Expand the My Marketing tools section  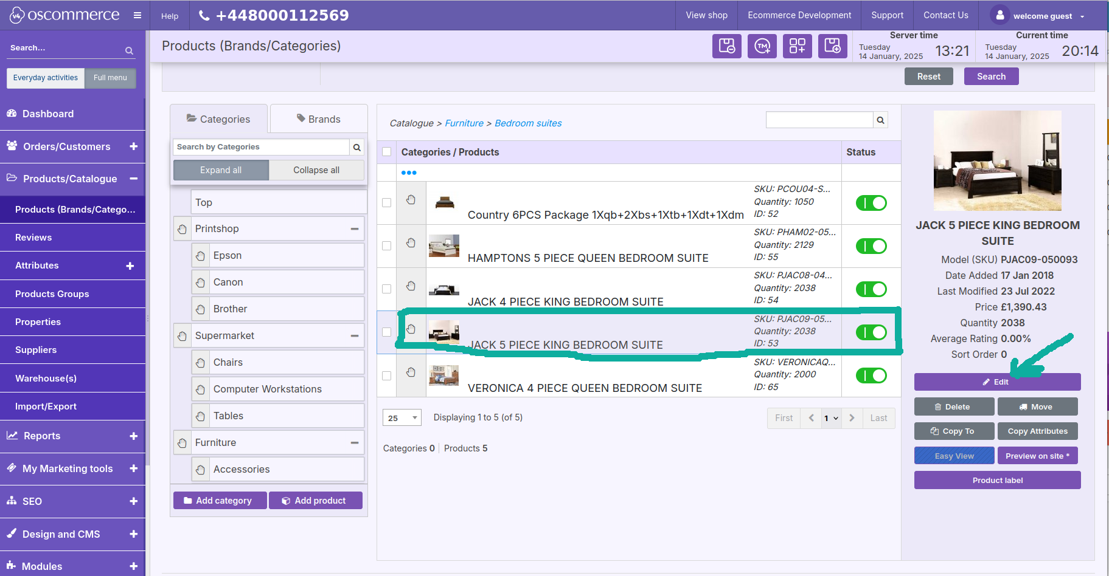click(x=134, y=468)
